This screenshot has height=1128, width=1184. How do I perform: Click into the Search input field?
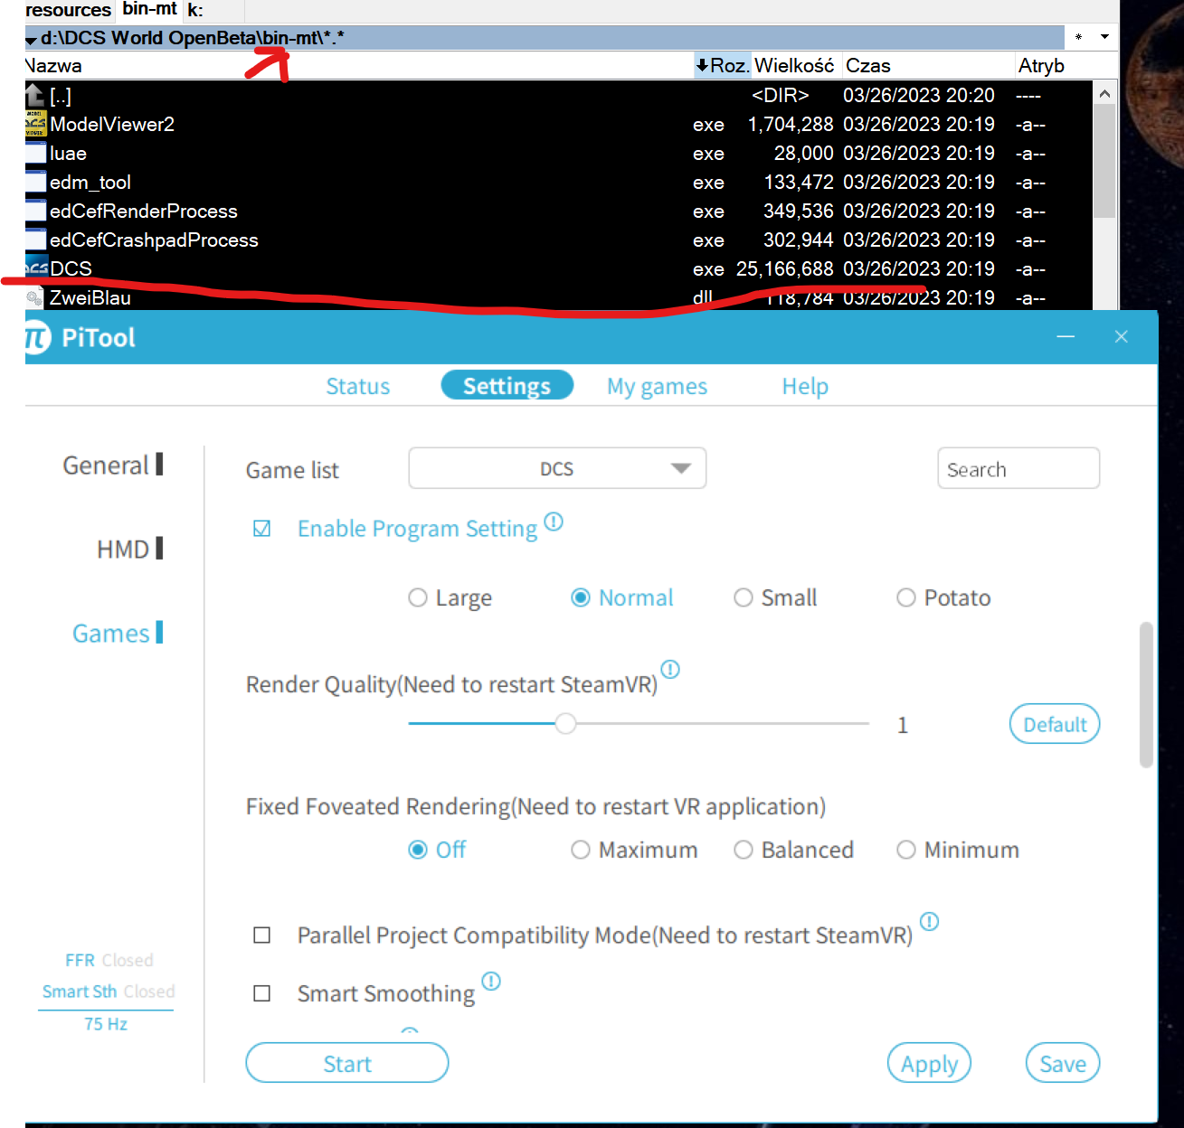point(1018,469)
